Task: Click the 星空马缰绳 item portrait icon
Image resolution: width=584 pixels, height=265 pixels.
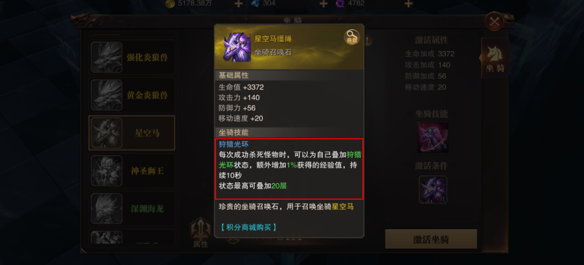Action: pos(237,47)
